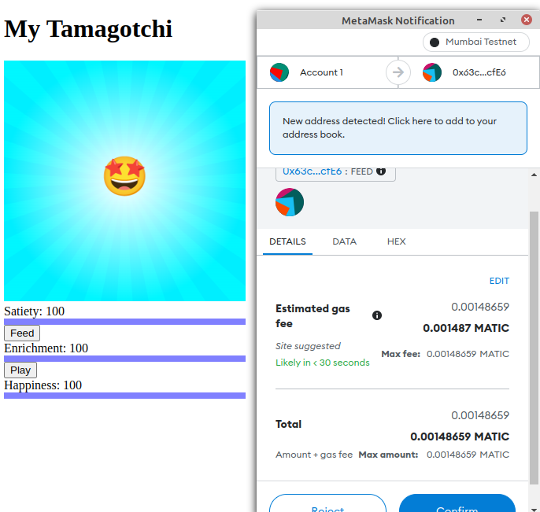This screenshot has height=512, width=540.
Task: Click the Feed button on Tamagotchi page
Action: pyautogui.click(x=22, y=333)
